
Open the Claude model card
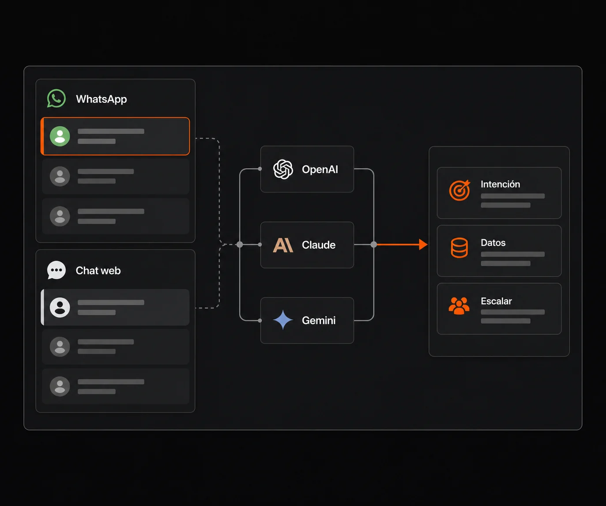(307, 245)
